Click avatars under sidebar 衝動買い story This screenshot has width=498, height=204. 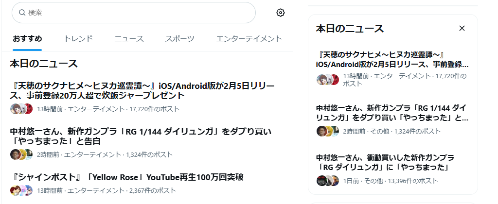click(x=328, y=181)
